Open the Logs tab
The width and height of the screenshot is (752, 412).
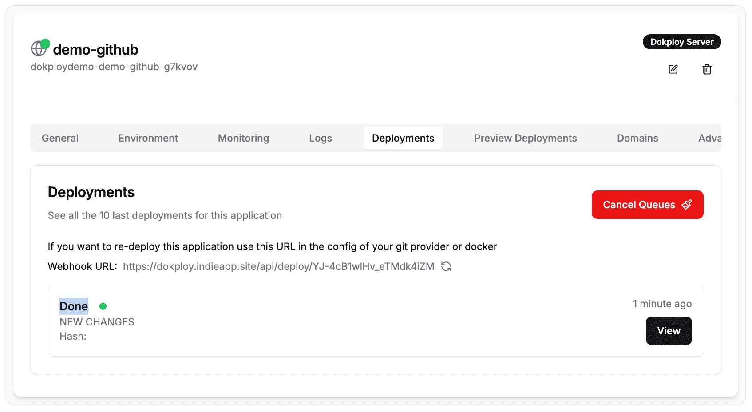tap(320, 138)
